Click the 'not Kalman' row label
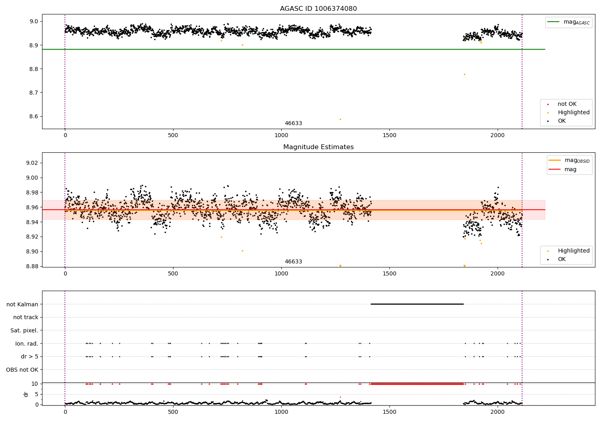This screenshot has width=601, height=421. coord(22,304)
